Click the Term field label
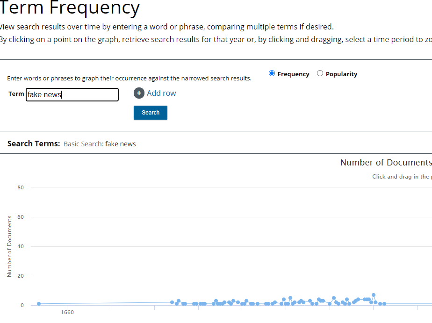Screen dimensions: 432x323 (16, 94)
